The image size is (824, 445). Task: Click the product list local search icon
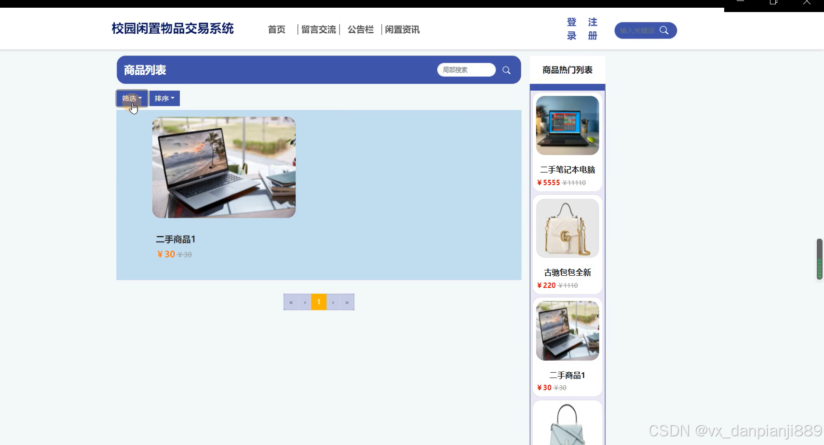click(x=506, y=70)
